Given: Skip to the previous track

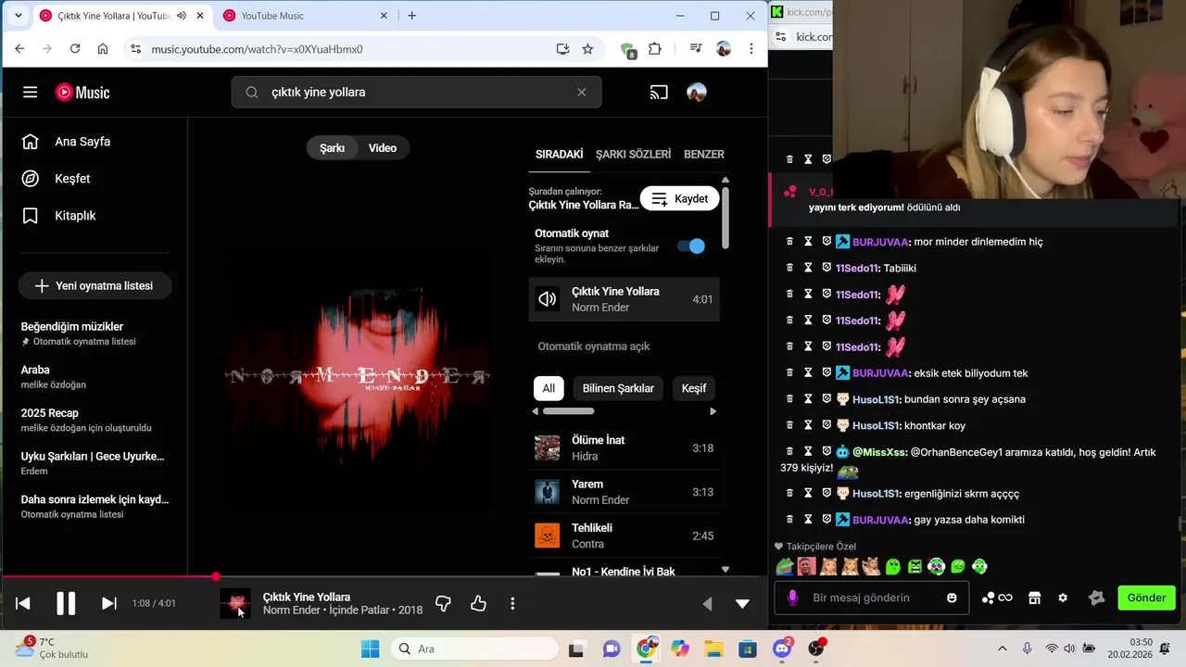Looking at the screenshot, I should (x=23, y=603).
